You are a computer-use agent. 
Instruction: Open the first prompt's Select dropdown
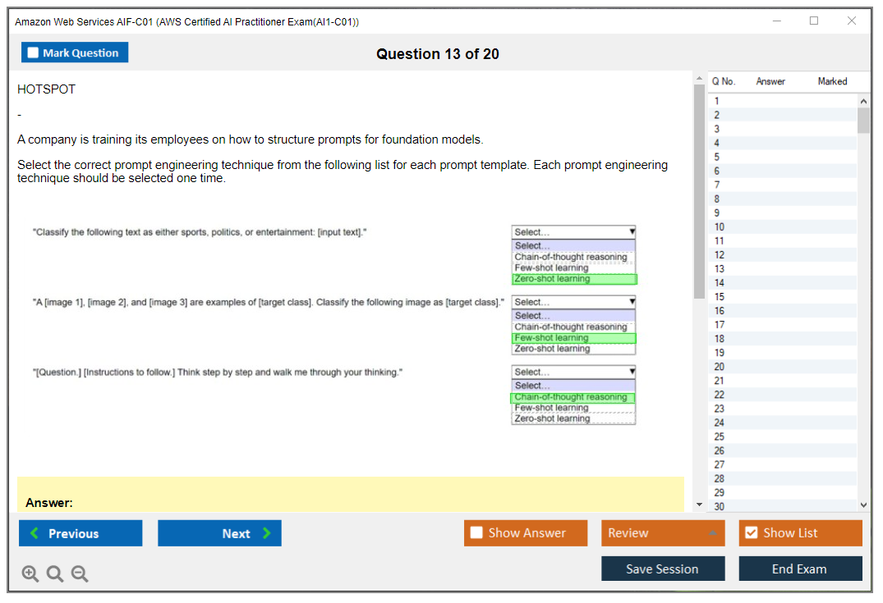[573, 232]
